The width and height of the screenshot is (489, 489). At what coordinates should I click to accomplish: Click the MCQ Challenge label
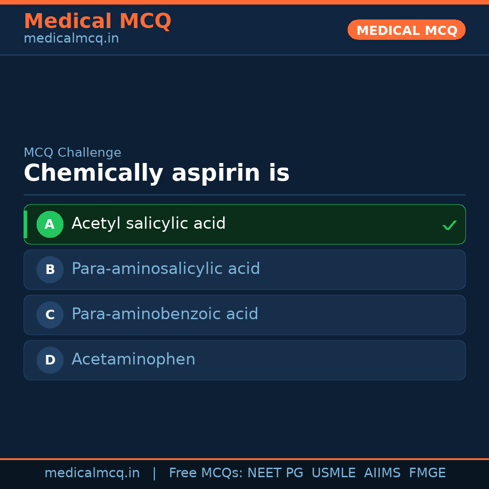click(72, 153)
